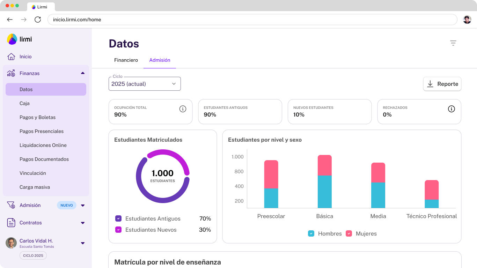The width and height of the screenshot is (477, 268).
Task: Click the Nuevos Estudiantes 10% card
Action: tap(330, 112)
